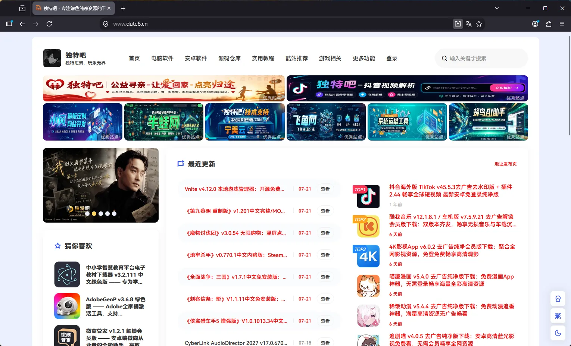
Task: Open the 游戏相关 nav menu
Action: click(330, 58)
